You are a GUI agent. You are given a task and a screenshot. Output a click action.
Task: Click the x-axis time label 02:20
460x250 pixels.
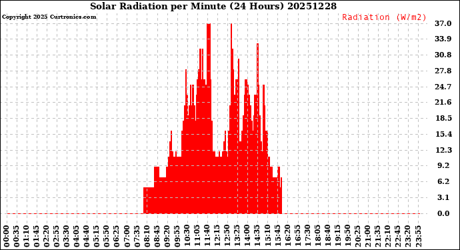[47, 237]
